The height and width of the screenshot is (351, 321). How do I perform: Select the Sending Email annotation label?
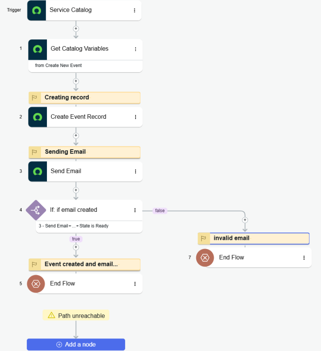point(65,152)
